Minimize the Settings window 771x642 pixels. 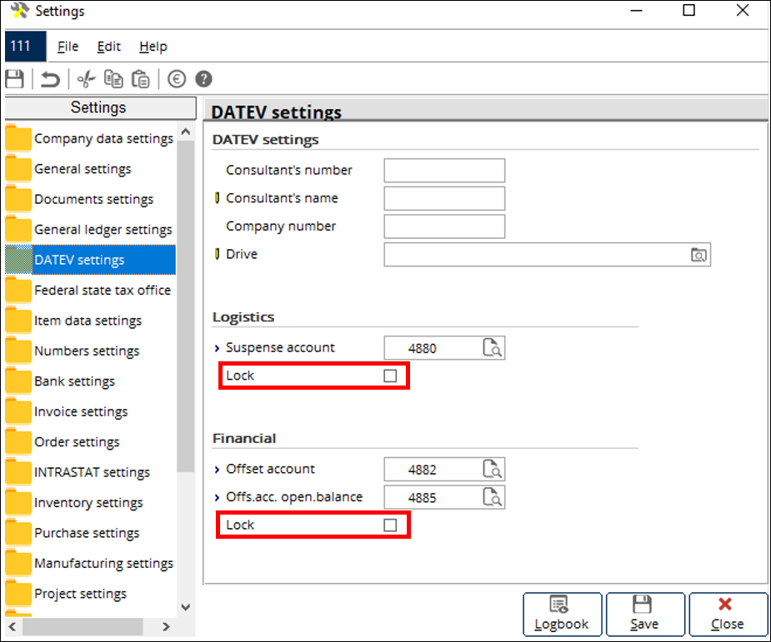click(636, 10)
